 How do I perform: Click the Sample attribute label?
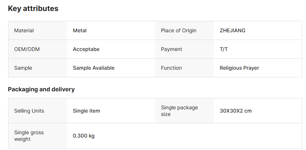(23, 68)
